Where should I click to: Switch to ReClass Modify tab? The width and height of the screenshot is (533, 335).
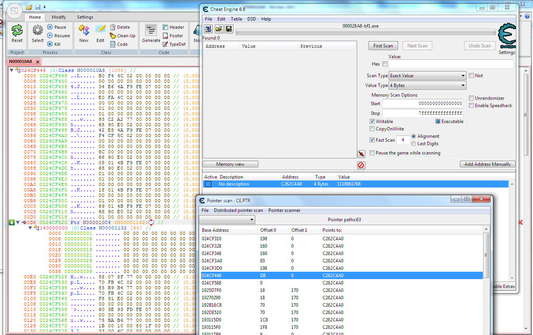(59, 17)
